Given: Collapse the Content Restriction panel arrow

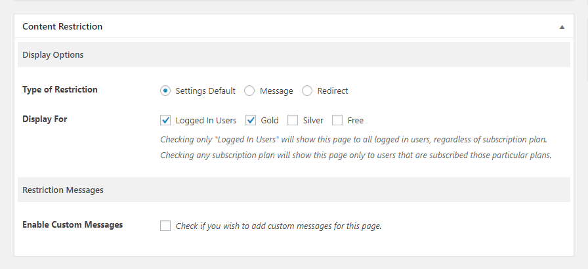Looking at the screenshot, I should point(562,27).
